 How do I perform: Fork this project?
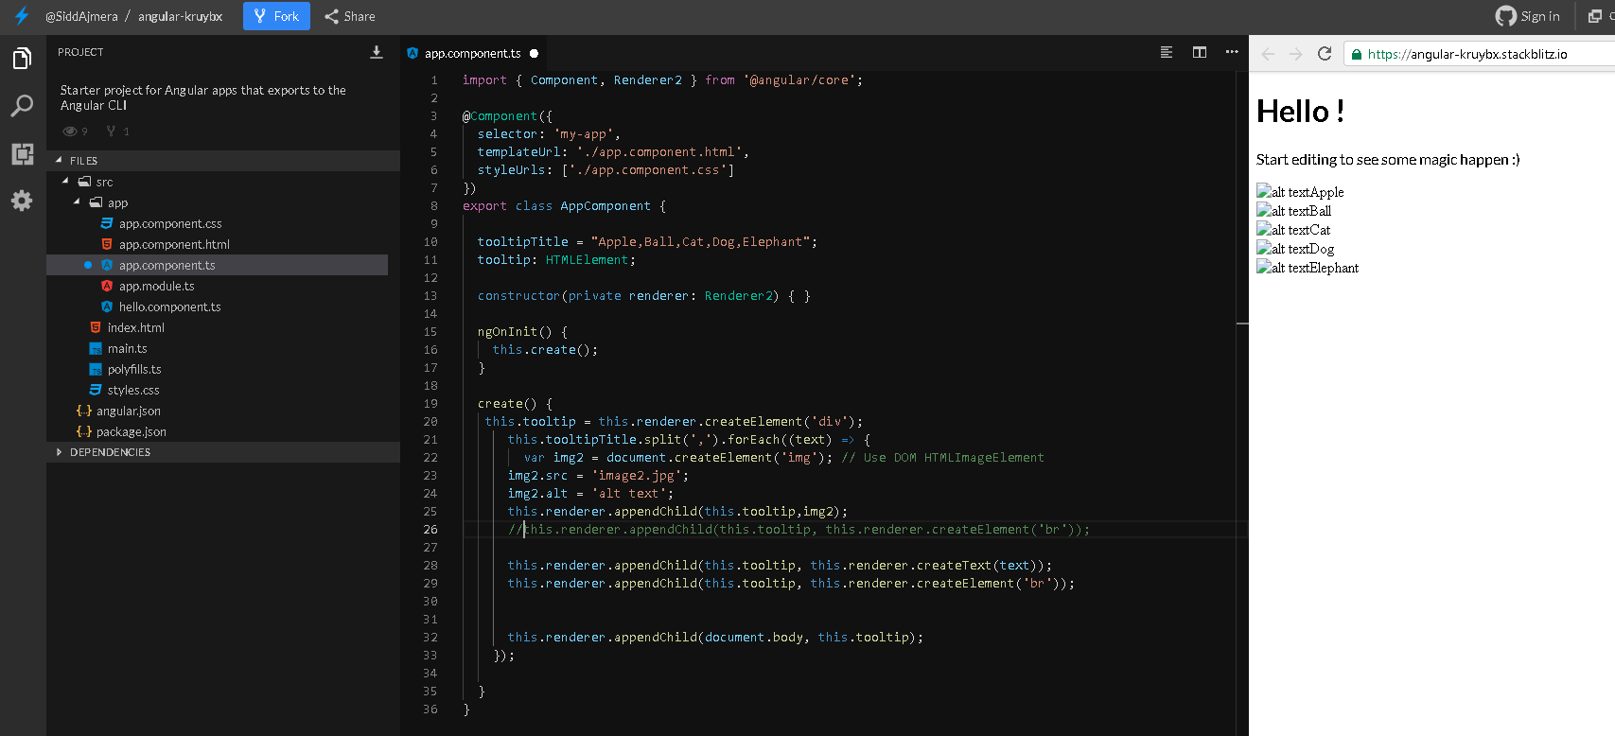pyautogui.click(x=276, y=16)
